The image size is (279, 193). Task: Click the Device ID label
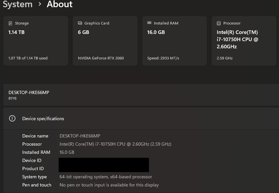tap(32, 160)
